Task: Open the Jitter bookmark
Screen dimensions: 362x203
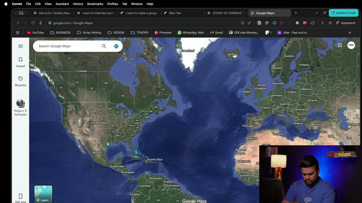Action: coord(293,32)
